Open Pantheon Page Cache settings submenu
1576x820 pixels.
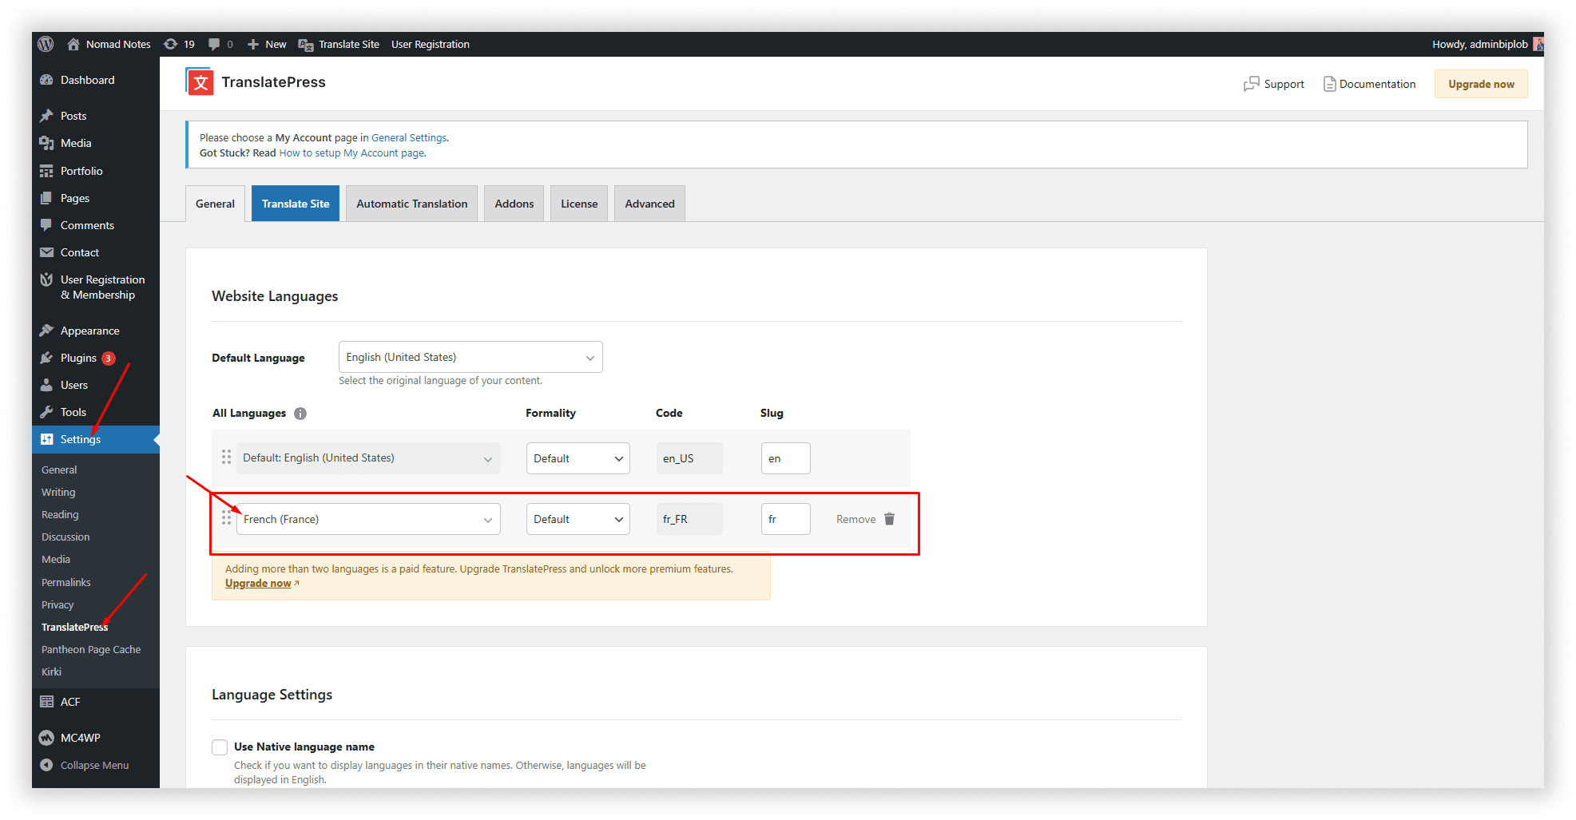(x=91, y=650)
